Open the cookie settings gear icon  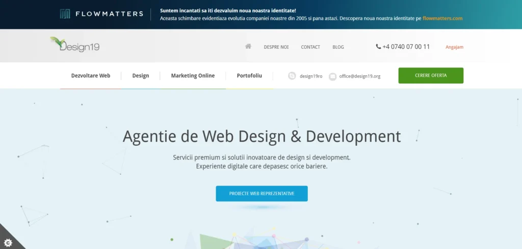[8, 243]
